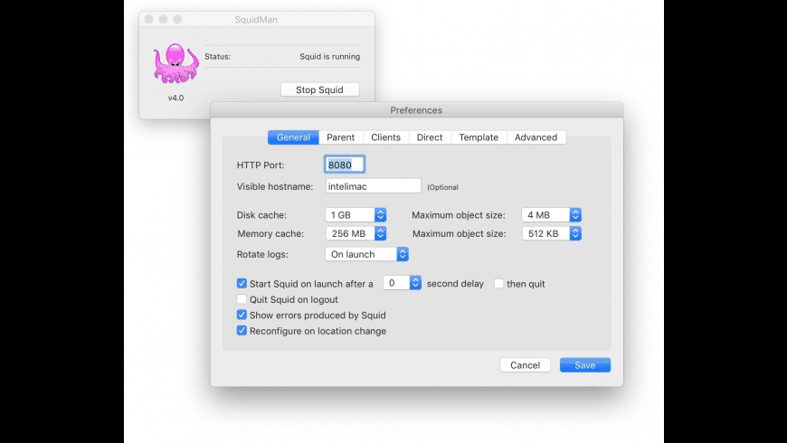This screenshot has height=443, width=787.
Task: Switch to the General tab
Action: coord(293,137)
